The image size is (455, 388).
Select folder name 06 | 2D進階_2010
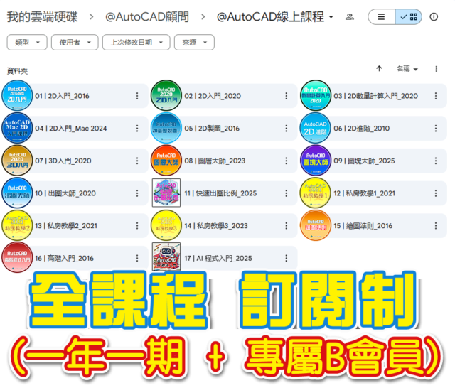point(361,129)
